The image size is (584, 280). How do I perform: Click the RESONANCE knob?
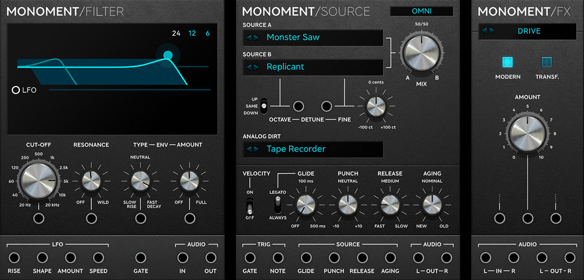91,181
